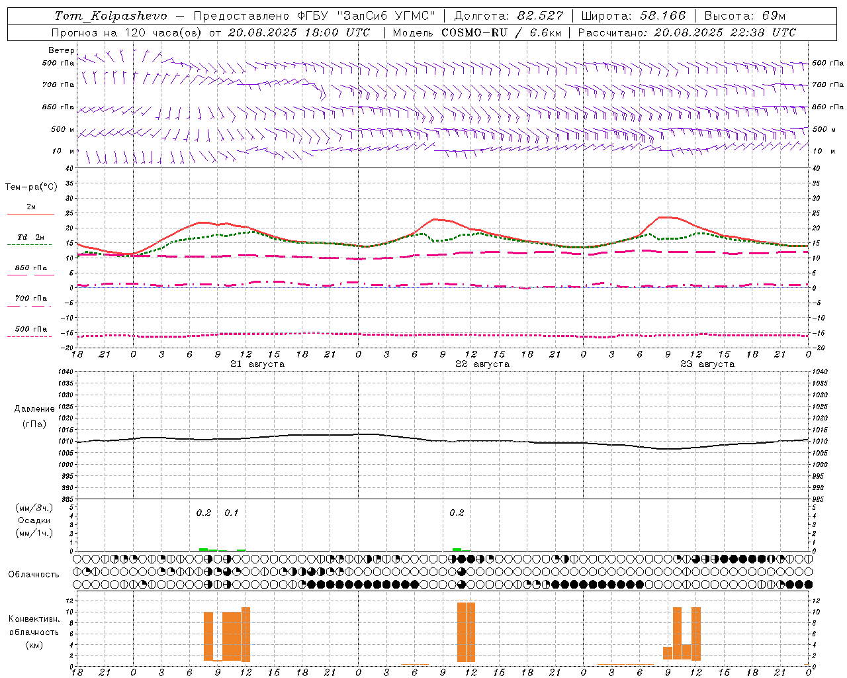
Task: Click the 'Прогноз на 120 часа(ов)' text
Action: tap(127, 32)
